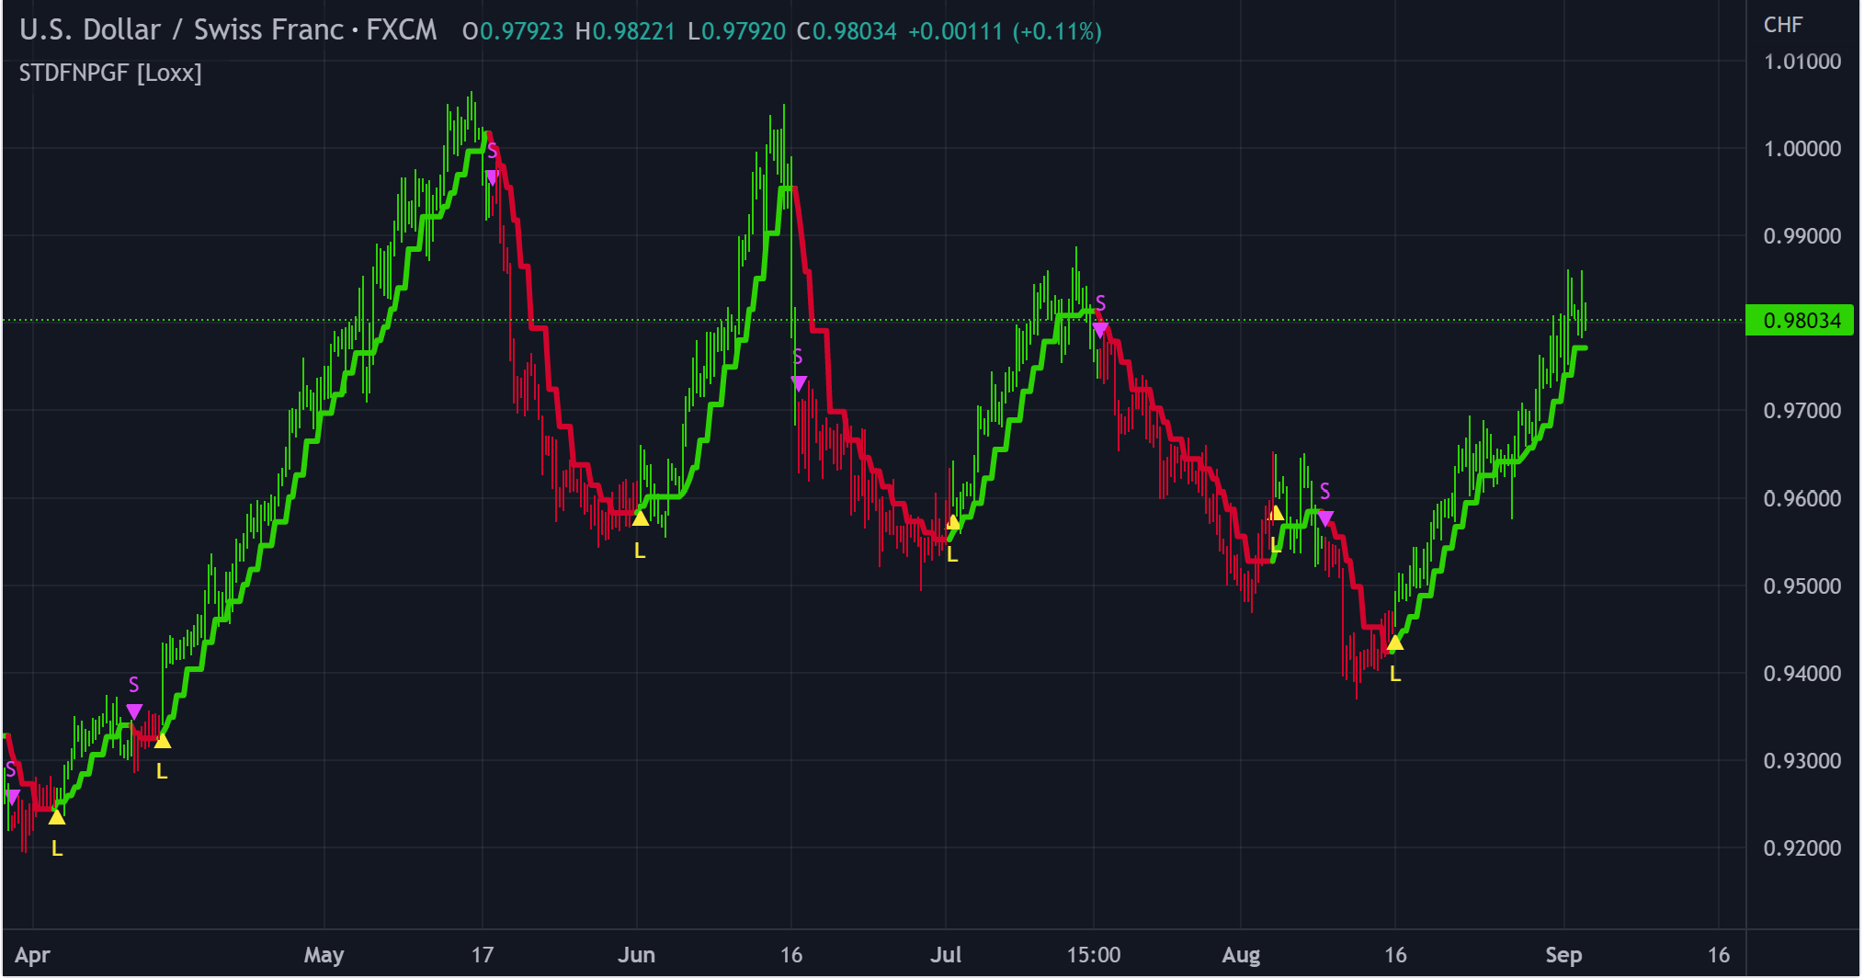Click the yellow long-signal triangle at the start of June
1864x978 pixels.
click(x=640, y=519)
